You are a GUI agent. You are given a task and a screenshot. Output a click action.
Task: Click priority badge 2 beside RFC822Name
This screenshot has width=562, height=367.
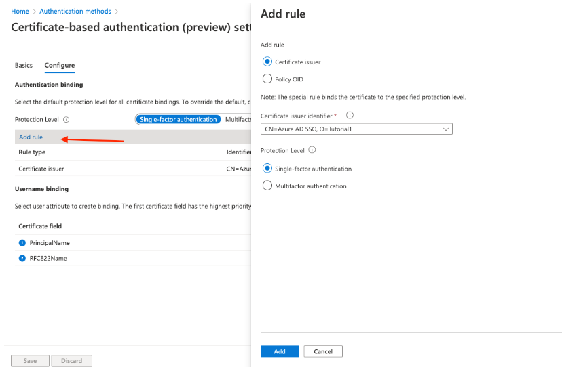tap(22, 259)
